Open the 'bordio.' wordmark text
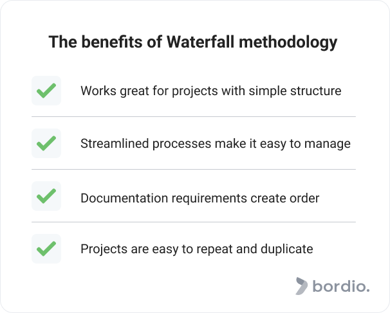 pos(341,286)
